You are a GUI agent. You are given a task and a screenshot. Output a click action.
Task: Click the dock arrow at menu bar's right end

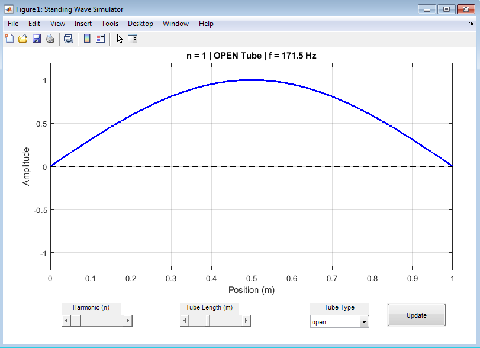click(x=471, y=24)
